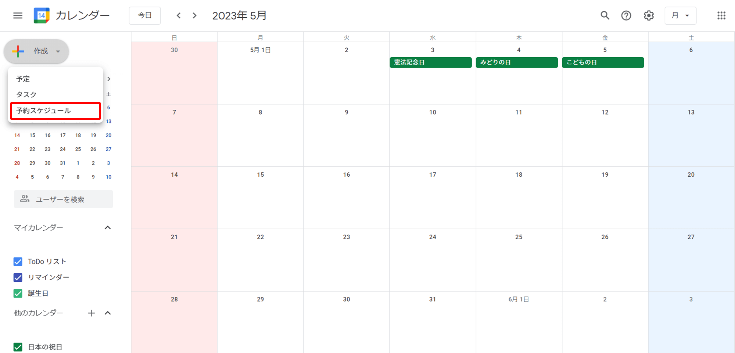Toggle the 日本の祝日 calendar checkbox

pyautogui.click(x=18, y=347)
